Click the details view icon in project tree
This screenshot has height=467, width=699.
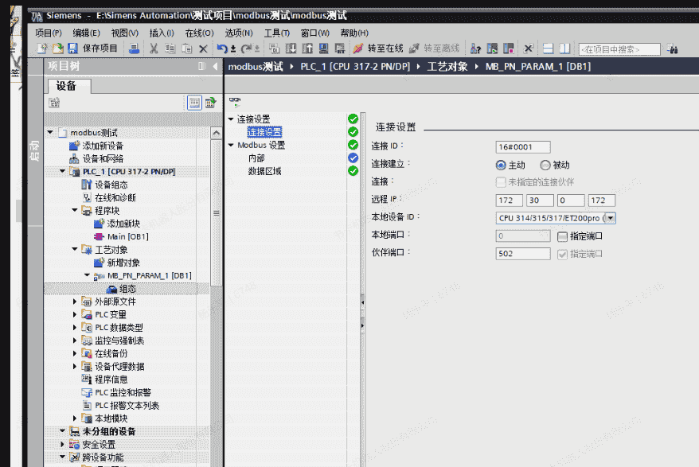click(194, 102)
